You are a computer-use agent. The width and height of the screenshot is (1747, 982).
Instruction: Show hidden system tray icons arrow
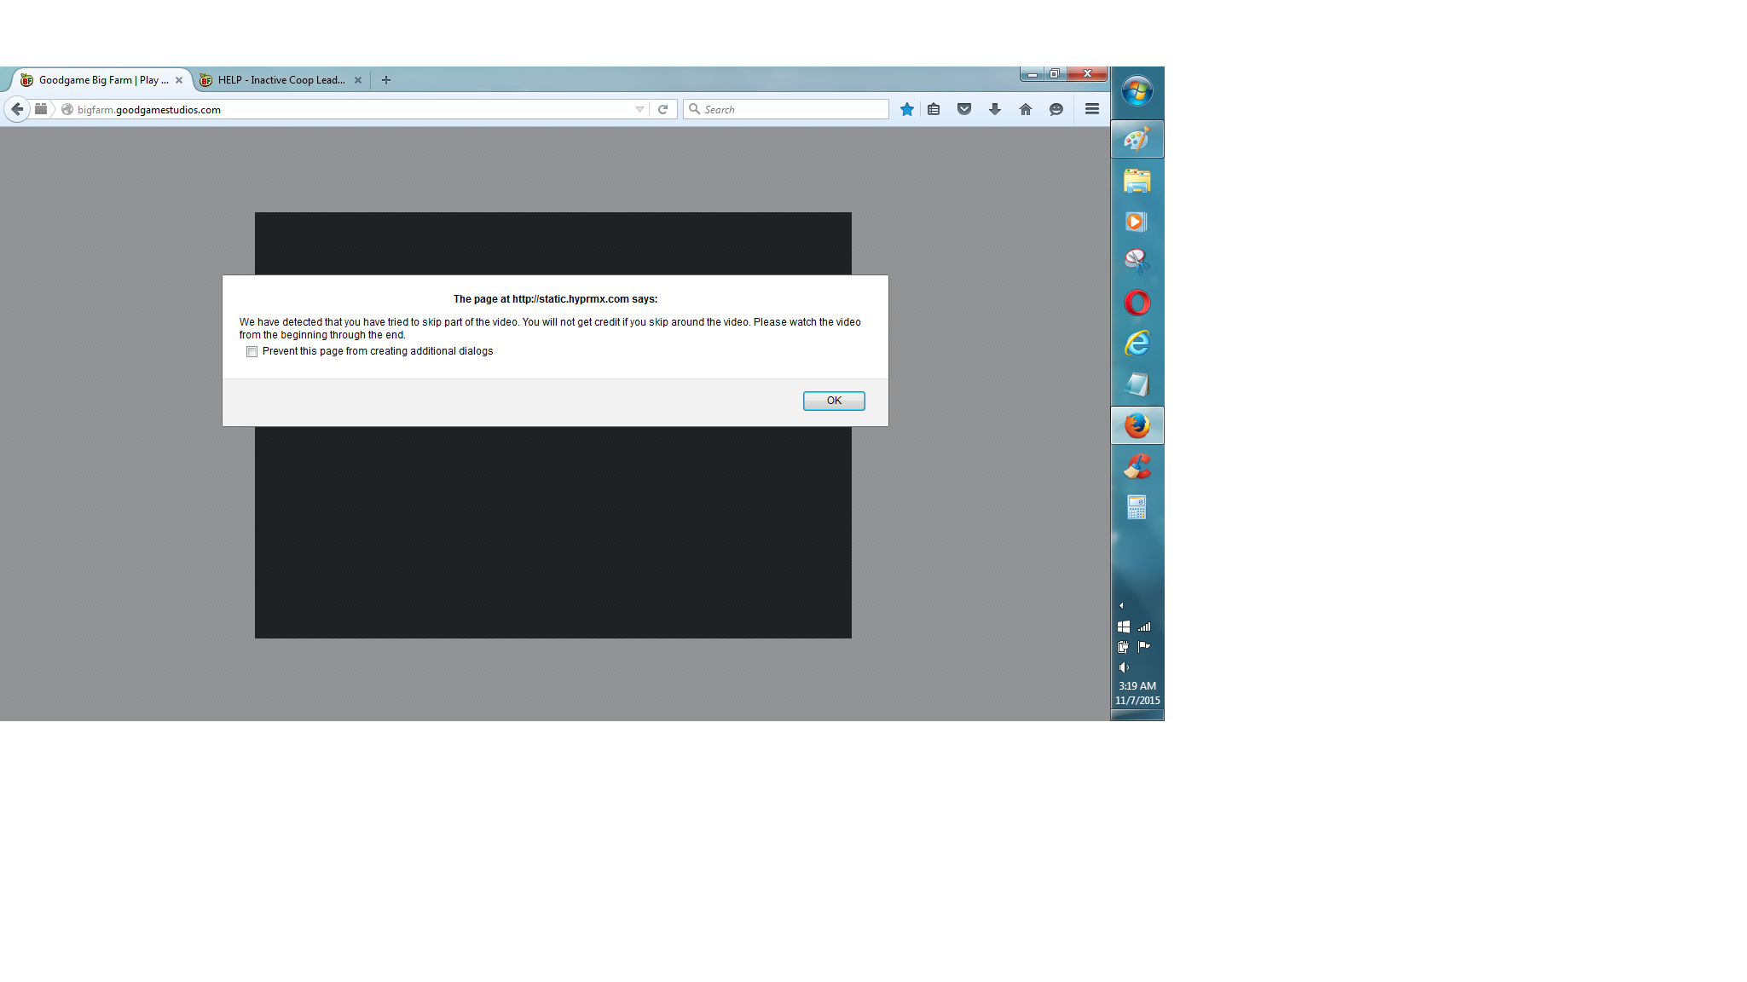point(1121,605)
